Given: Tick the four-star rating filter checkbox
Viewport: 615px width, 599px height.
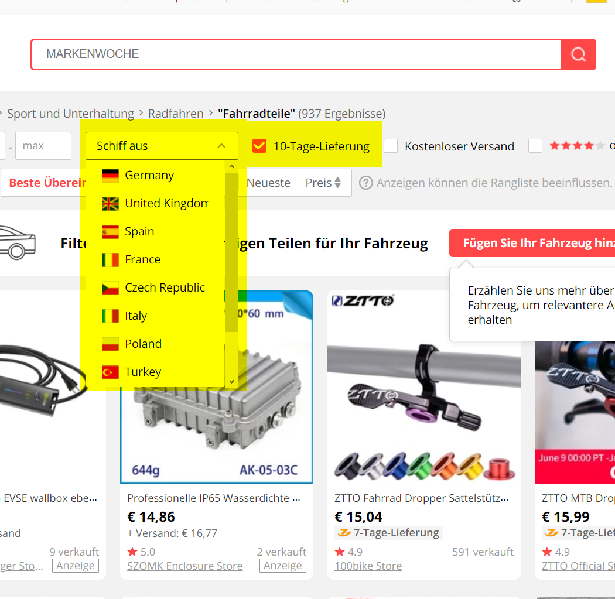Looking at the screenshot, I should (x=535, y=146).
